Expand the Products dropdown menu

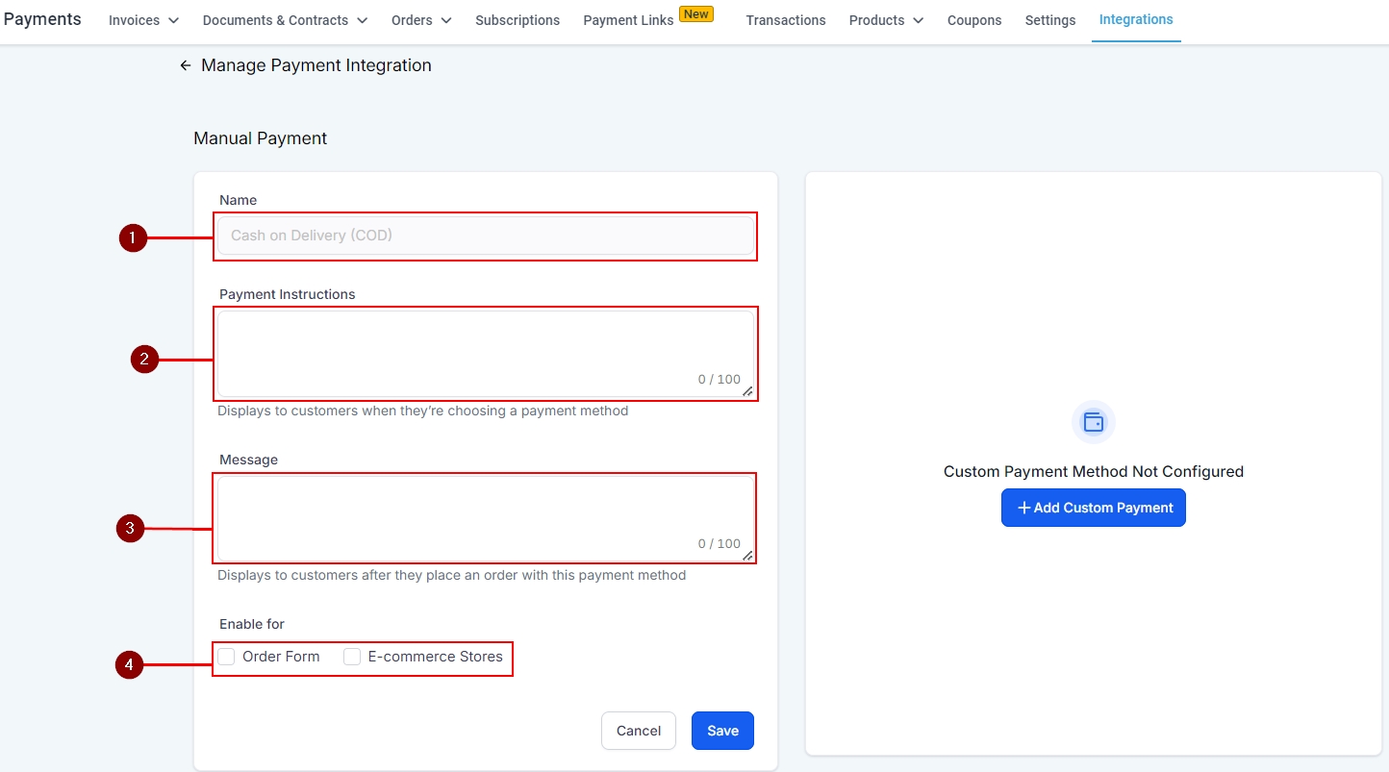tap(886, 20)
